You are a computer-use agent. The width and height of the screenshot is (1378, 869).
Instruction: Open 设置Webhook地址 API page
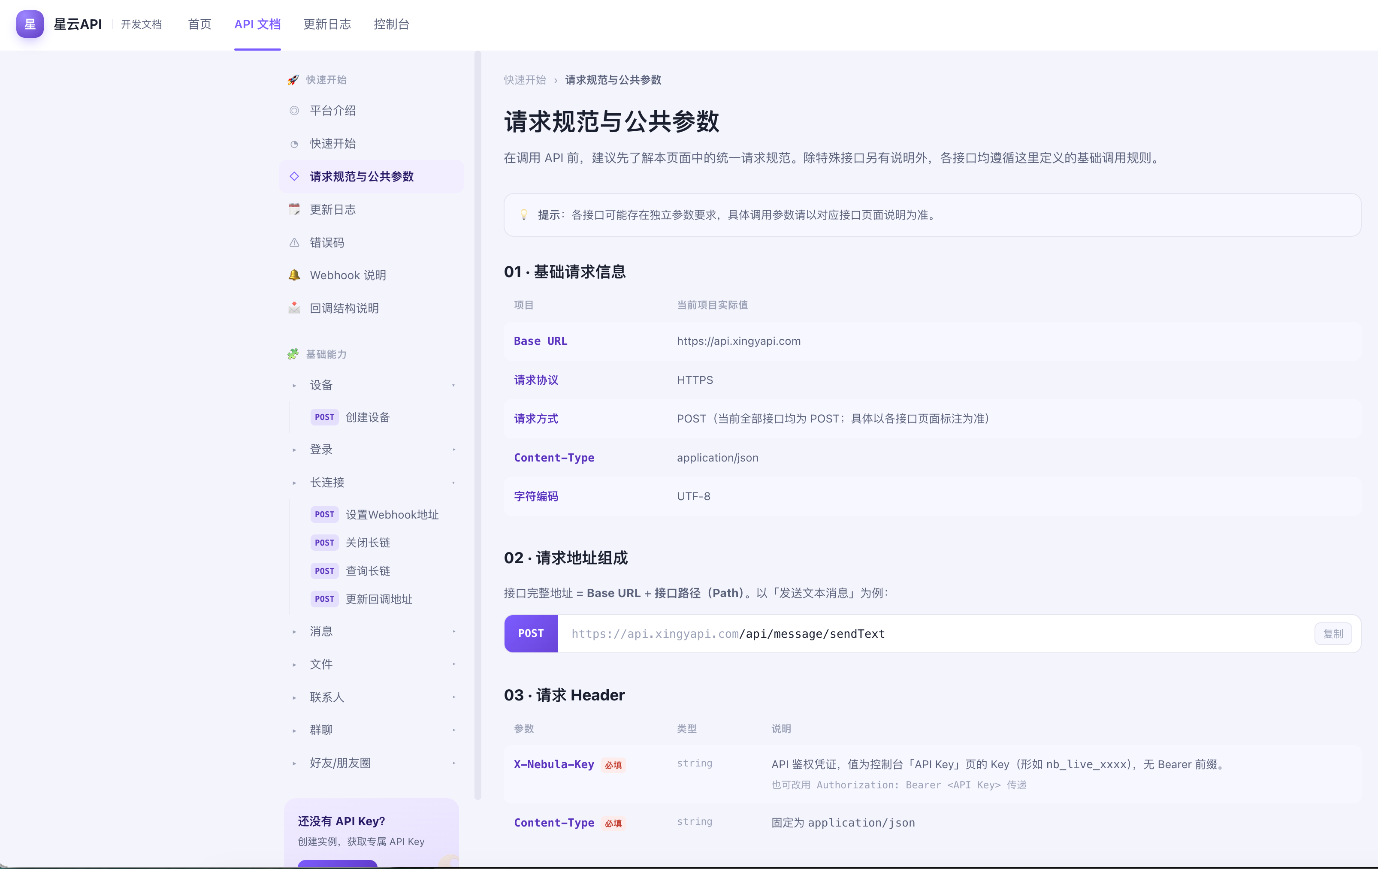click(392, 514)
